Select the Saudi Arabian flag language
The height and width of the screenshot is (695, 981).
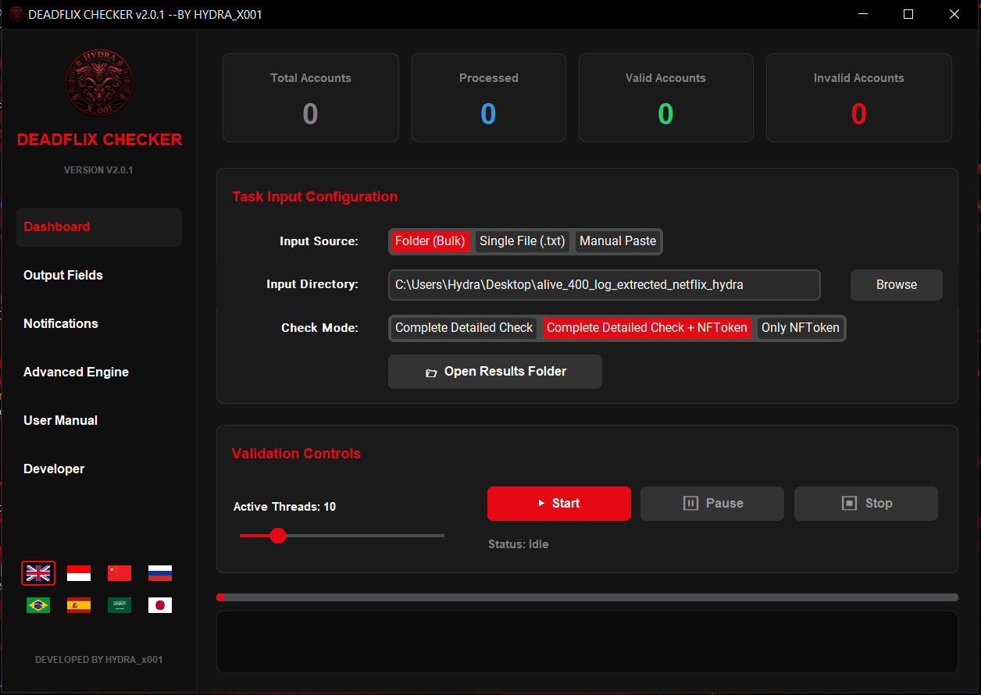pos(120,605)
